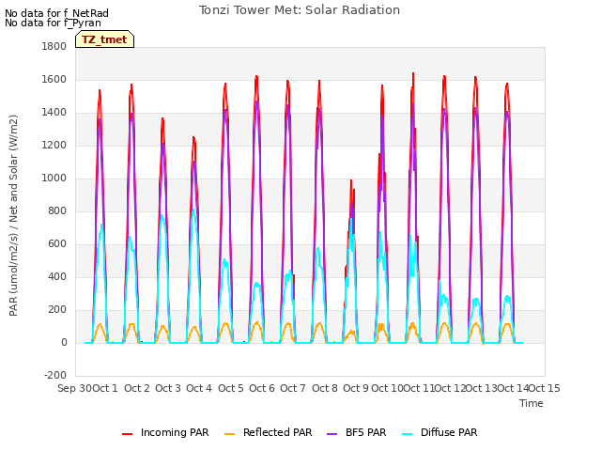
Task: Click the 200 y-axis tick label
Action: [57, 309]
